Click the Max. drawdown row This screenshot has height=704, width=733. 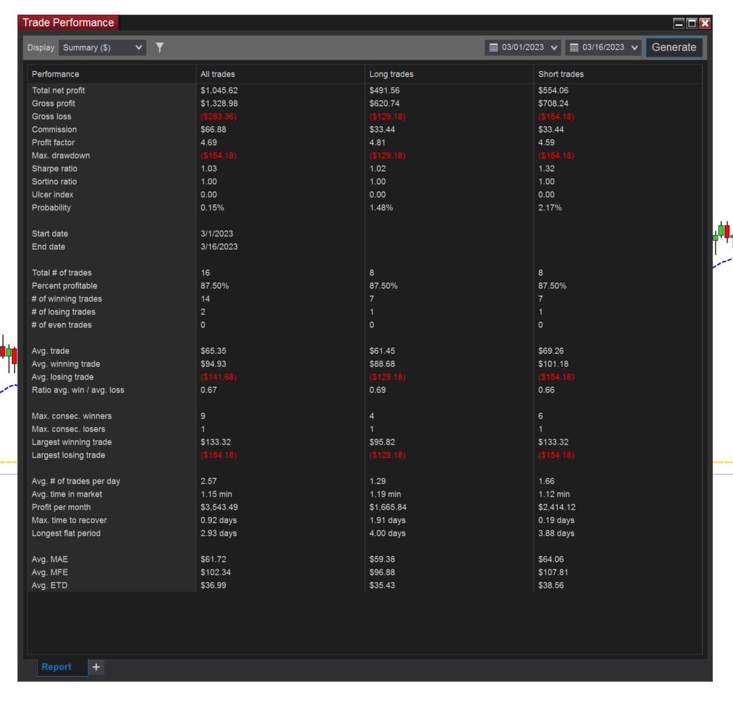[61, 156]
